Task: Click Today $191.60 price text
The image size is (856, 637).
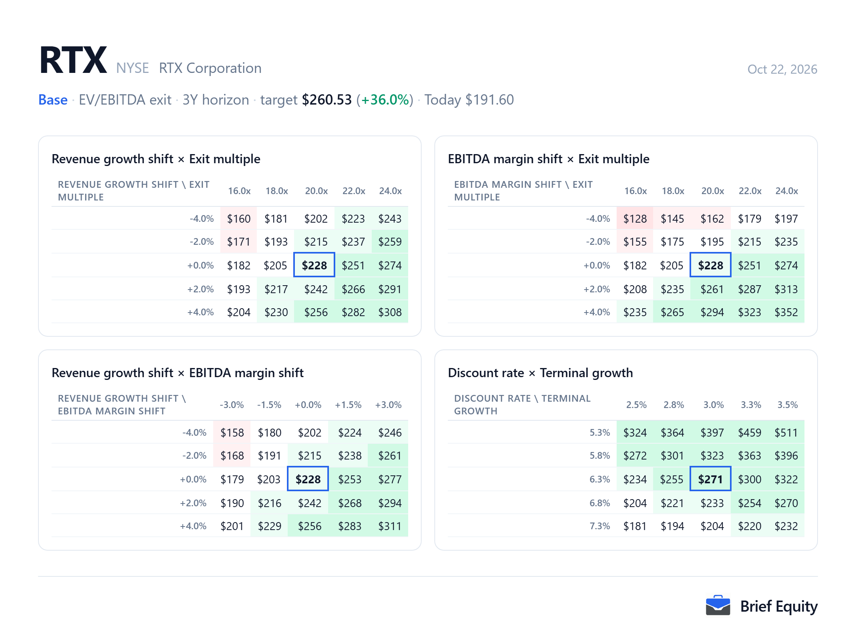Action: click(469, 100)
